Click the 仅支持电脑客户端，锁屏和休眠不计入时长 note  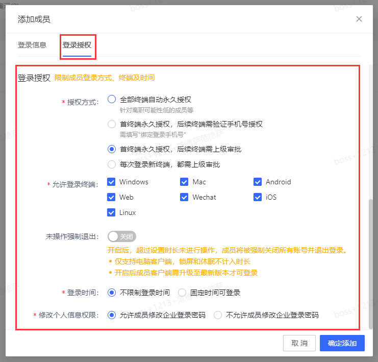[x=183, y=261]
